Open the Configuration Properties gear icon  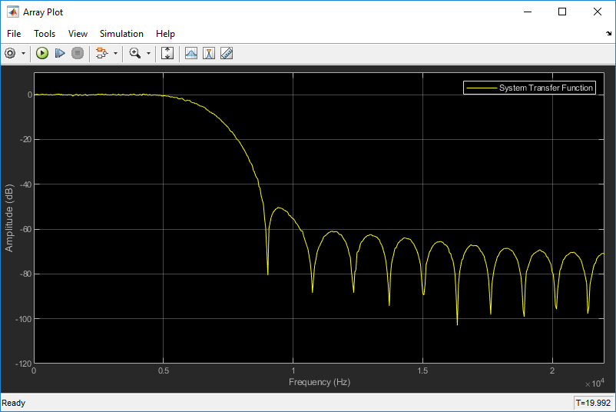[10, 53]
